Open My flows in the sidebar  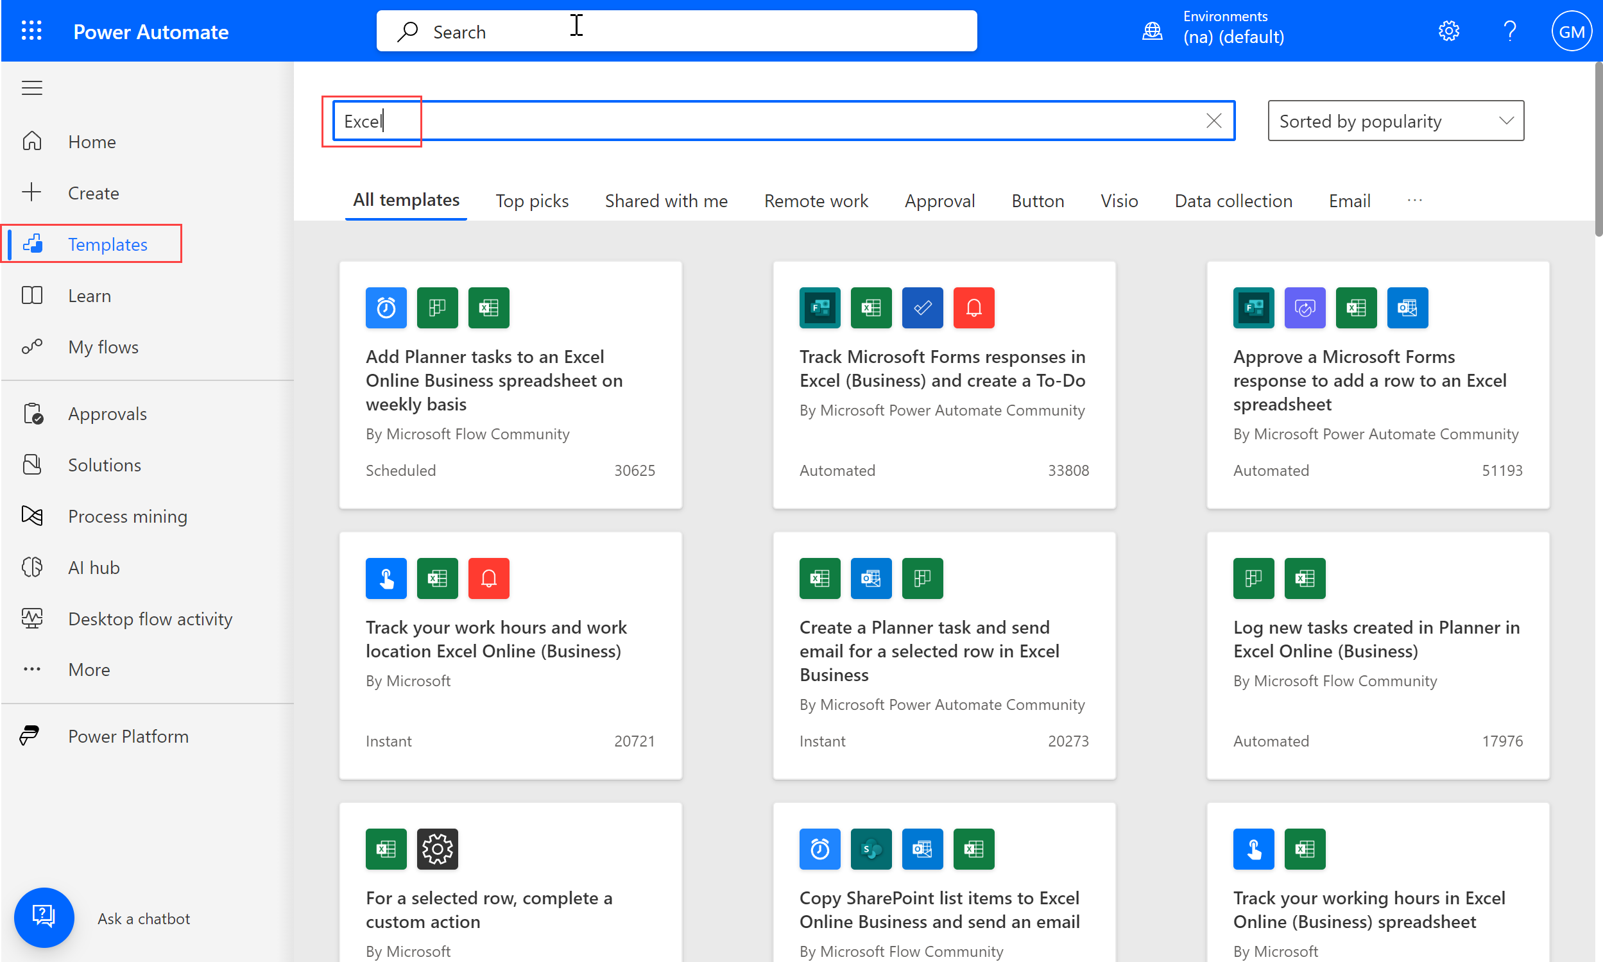pyautogui.click(x=103, y=347)
